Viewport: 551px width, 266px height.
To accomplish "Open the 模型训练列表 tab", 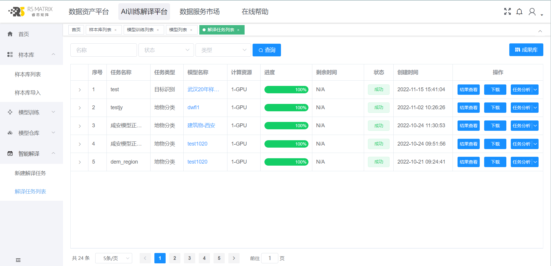I will (140, 30).
